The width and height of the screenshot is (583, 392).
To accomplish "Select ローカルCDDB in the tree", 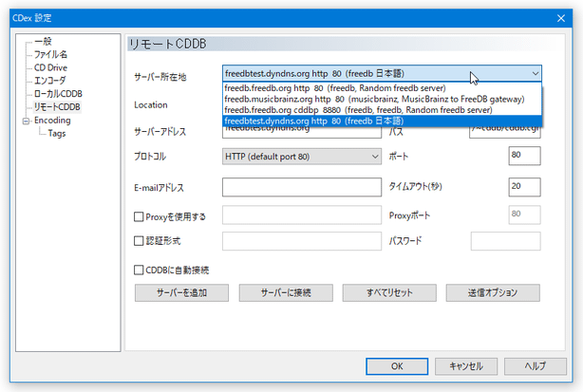I will [58, 94].
